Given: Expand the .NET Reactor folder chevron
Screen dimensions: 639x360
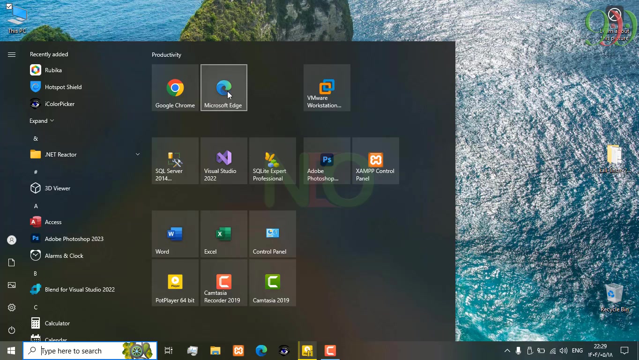Looking at the screenshot, I should (138, 154).
